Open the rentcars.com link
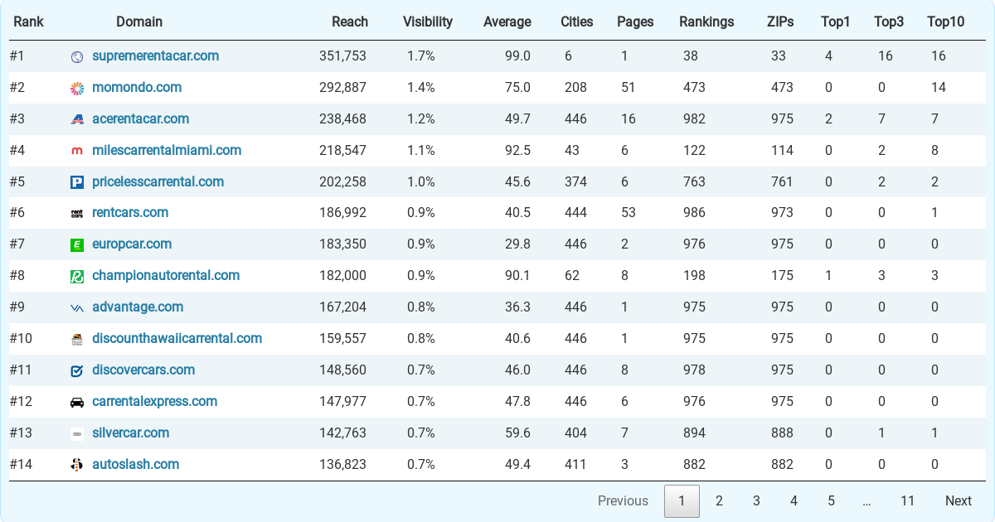 coord(130,213)
